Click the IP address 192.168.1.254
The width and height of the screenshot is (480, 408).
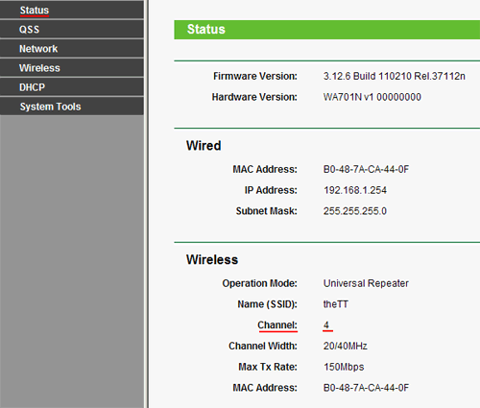pyautogui.click(x=355, y=190)
